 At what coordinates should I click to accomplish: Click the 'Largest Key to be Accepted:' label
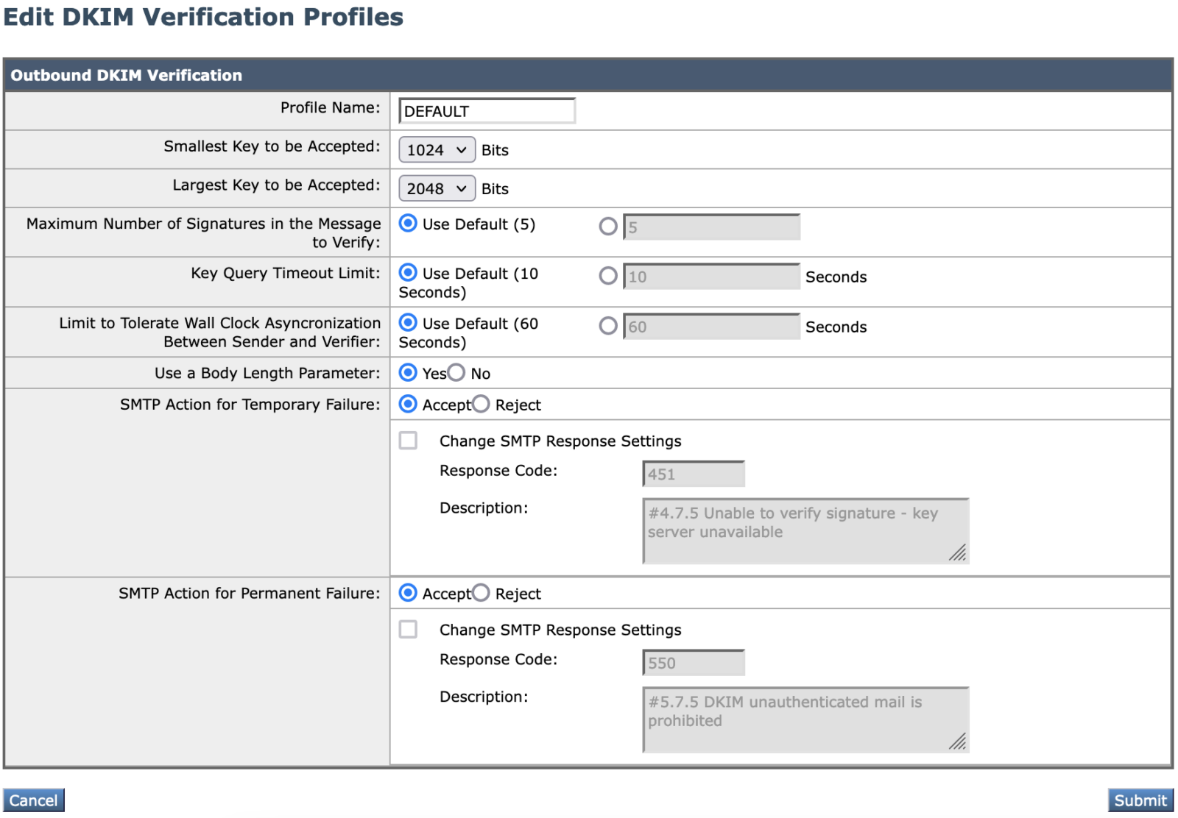pyautogui.click(x=276, y=185)
